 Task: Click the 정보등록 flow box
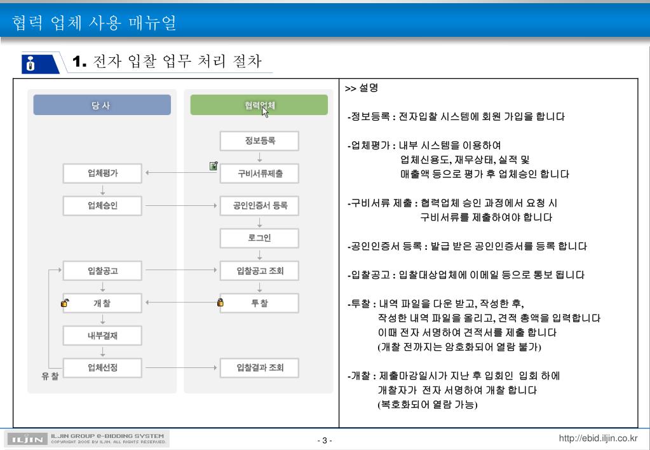pyautogui.click(x=259, y=140)
